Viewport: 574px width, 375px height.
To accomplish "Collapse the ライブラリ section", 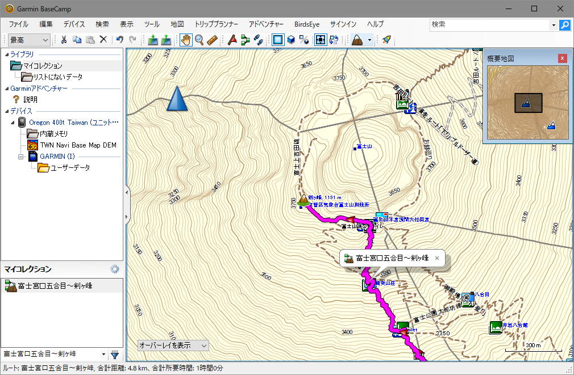I will (7, 54).
